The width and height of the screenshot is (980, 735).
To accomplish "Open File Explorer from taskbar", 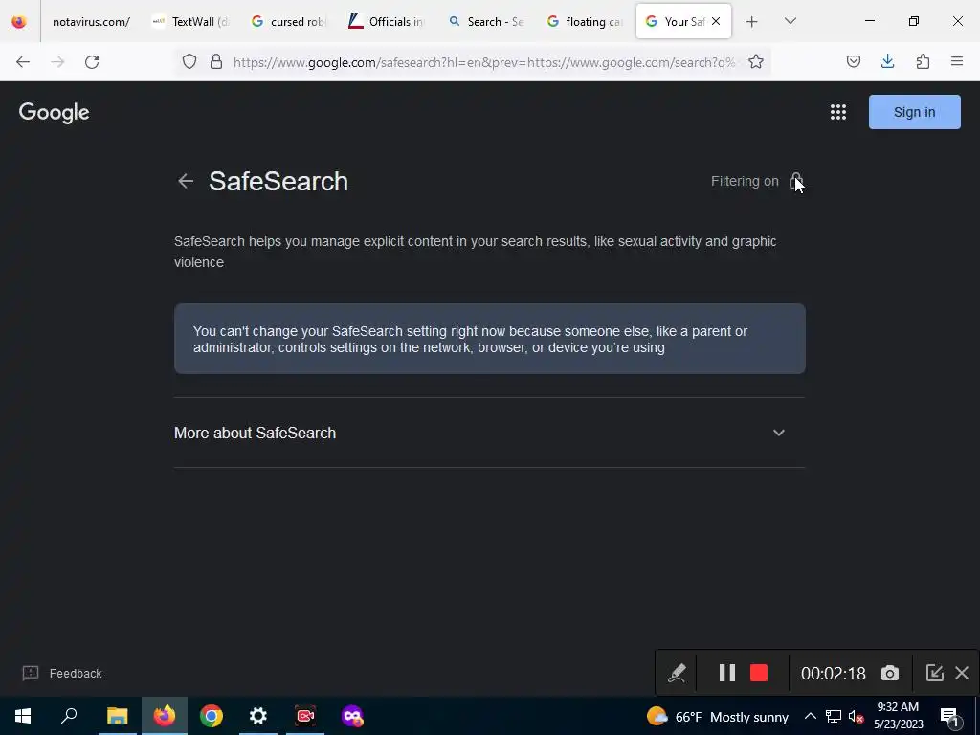I will tap(117, 716).
